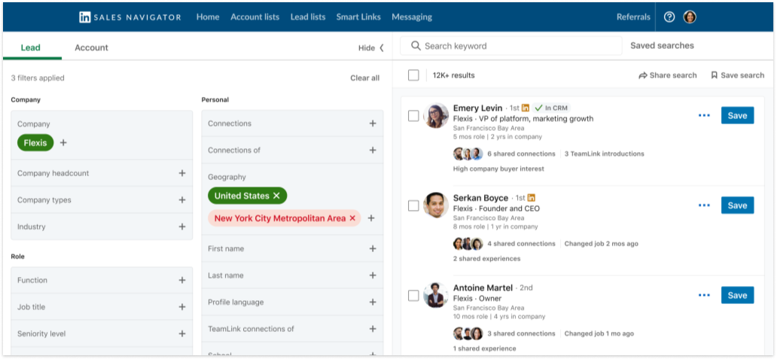This screenshot has height=359, width=777.
Task: View Antoine Martel's shared connection avatars
Action: [x=468, y=333]
